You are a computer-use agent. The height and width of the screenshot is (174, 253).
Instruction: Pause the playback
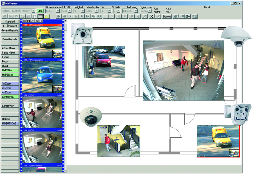coord(99,16)
